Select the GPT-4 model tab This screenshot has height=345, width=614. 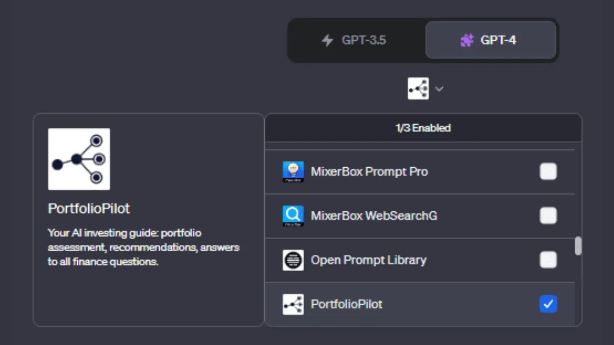[491, 40]
